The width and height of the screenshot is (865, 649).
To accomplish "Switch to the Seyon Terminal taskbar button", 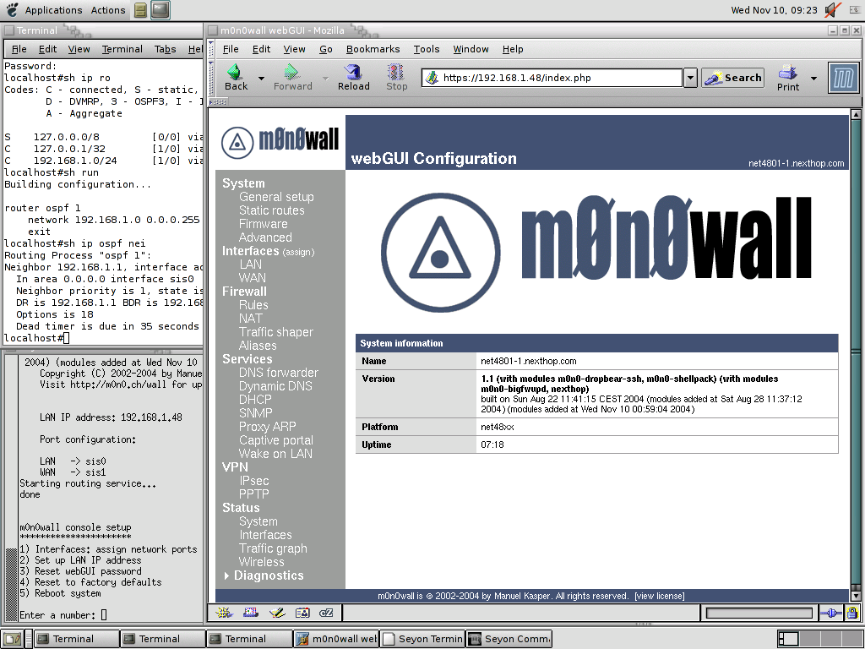I will coord(422,639).
